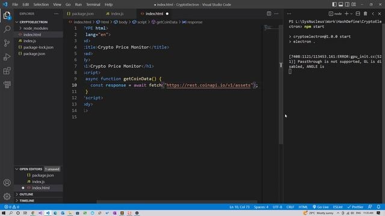The image size is (385, 216).
Task: Change language mode via HTML item
Action: click(x=303, y=207)
